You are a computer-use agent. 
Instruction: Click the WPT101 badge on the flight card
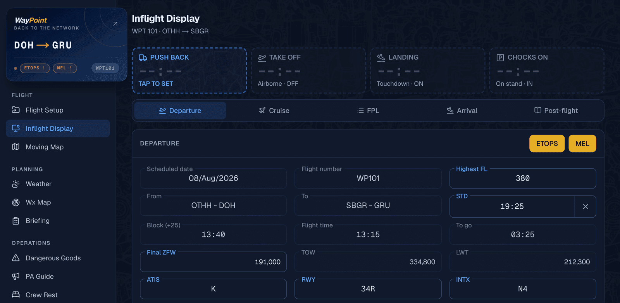[x=105, y=68]
